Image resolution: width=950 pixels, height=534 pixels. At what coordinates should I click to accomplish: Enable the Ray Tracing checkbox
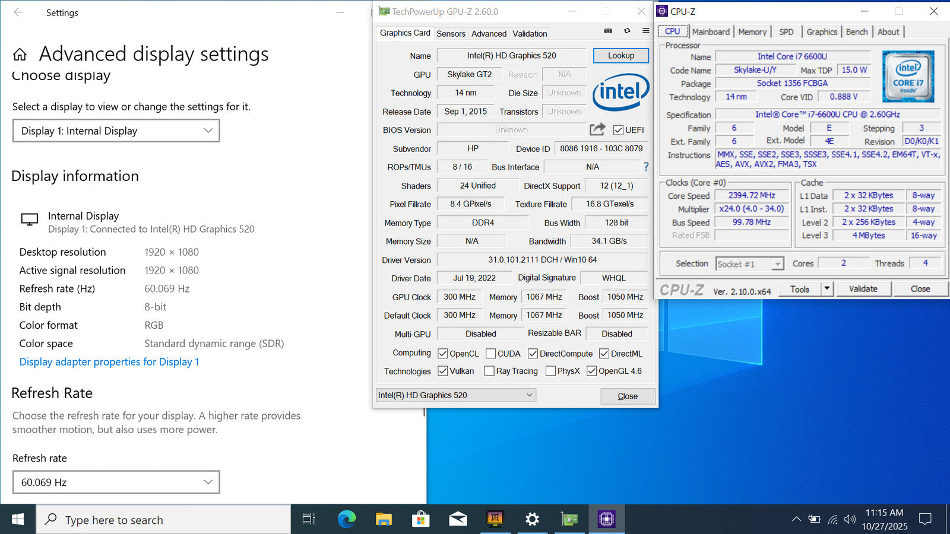[489, 371]
